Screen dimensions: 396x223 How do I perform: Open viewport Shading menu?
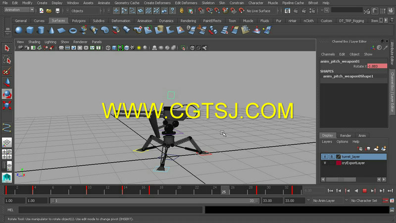34,42
